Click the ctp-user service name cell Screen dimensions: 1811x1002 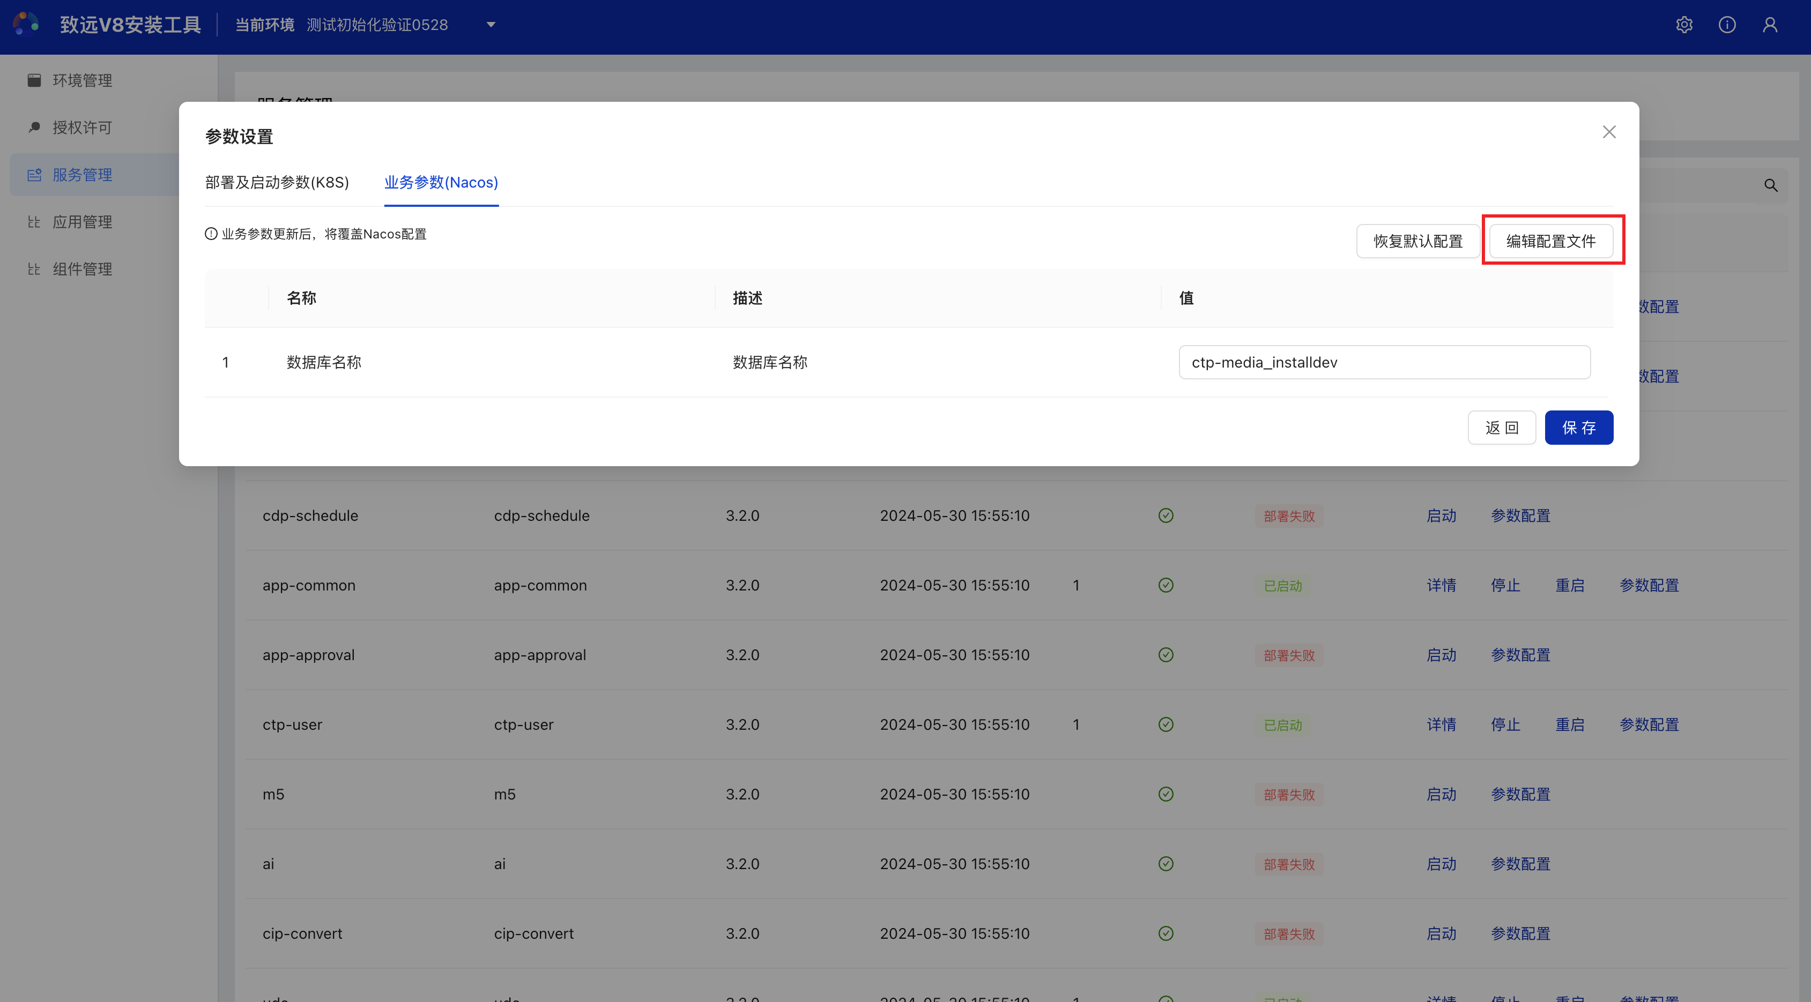coord(292,724)
